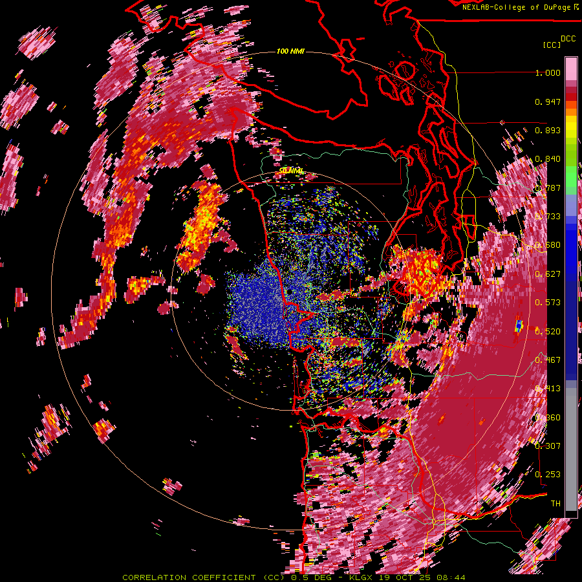
Task: Click the [CC] scale unit label
Action: (x=552, y=45)
